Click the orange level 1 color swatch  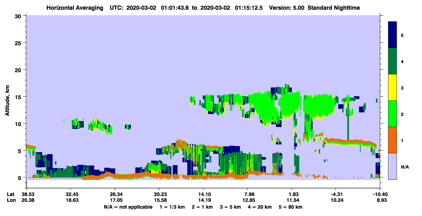click(392, 140)
